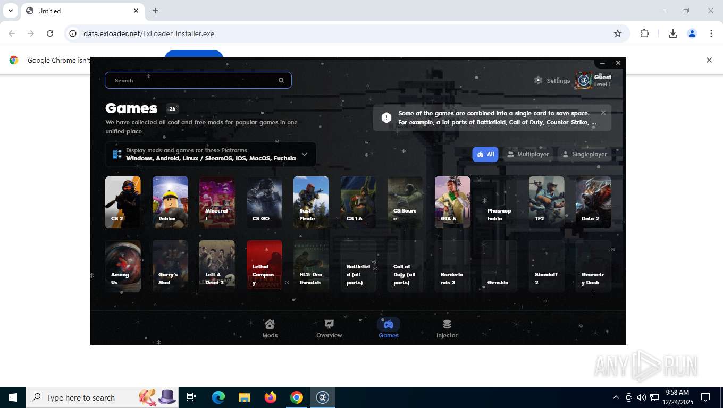The height and width of the screenshot is (408, 723).
Task: Launch Firefox from the taskbar
Action: 271,397
